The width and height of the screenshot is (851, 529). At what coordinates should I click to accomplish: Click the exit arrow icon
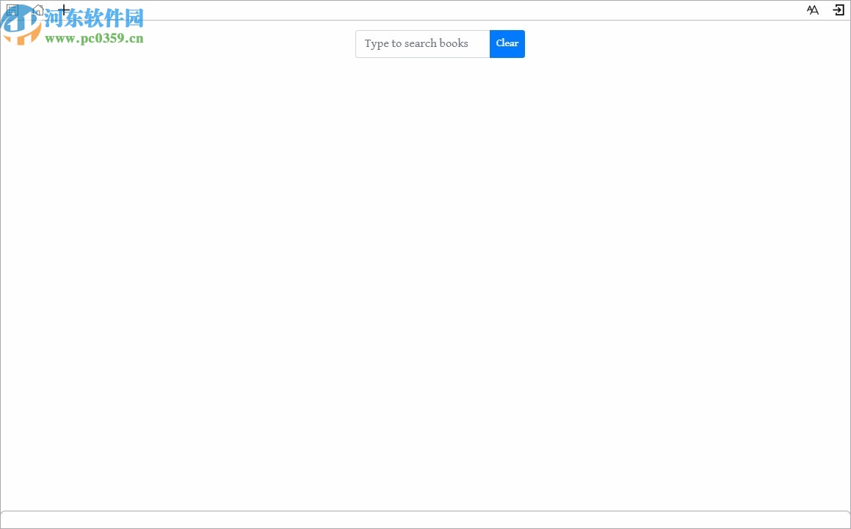click(839, 10)
